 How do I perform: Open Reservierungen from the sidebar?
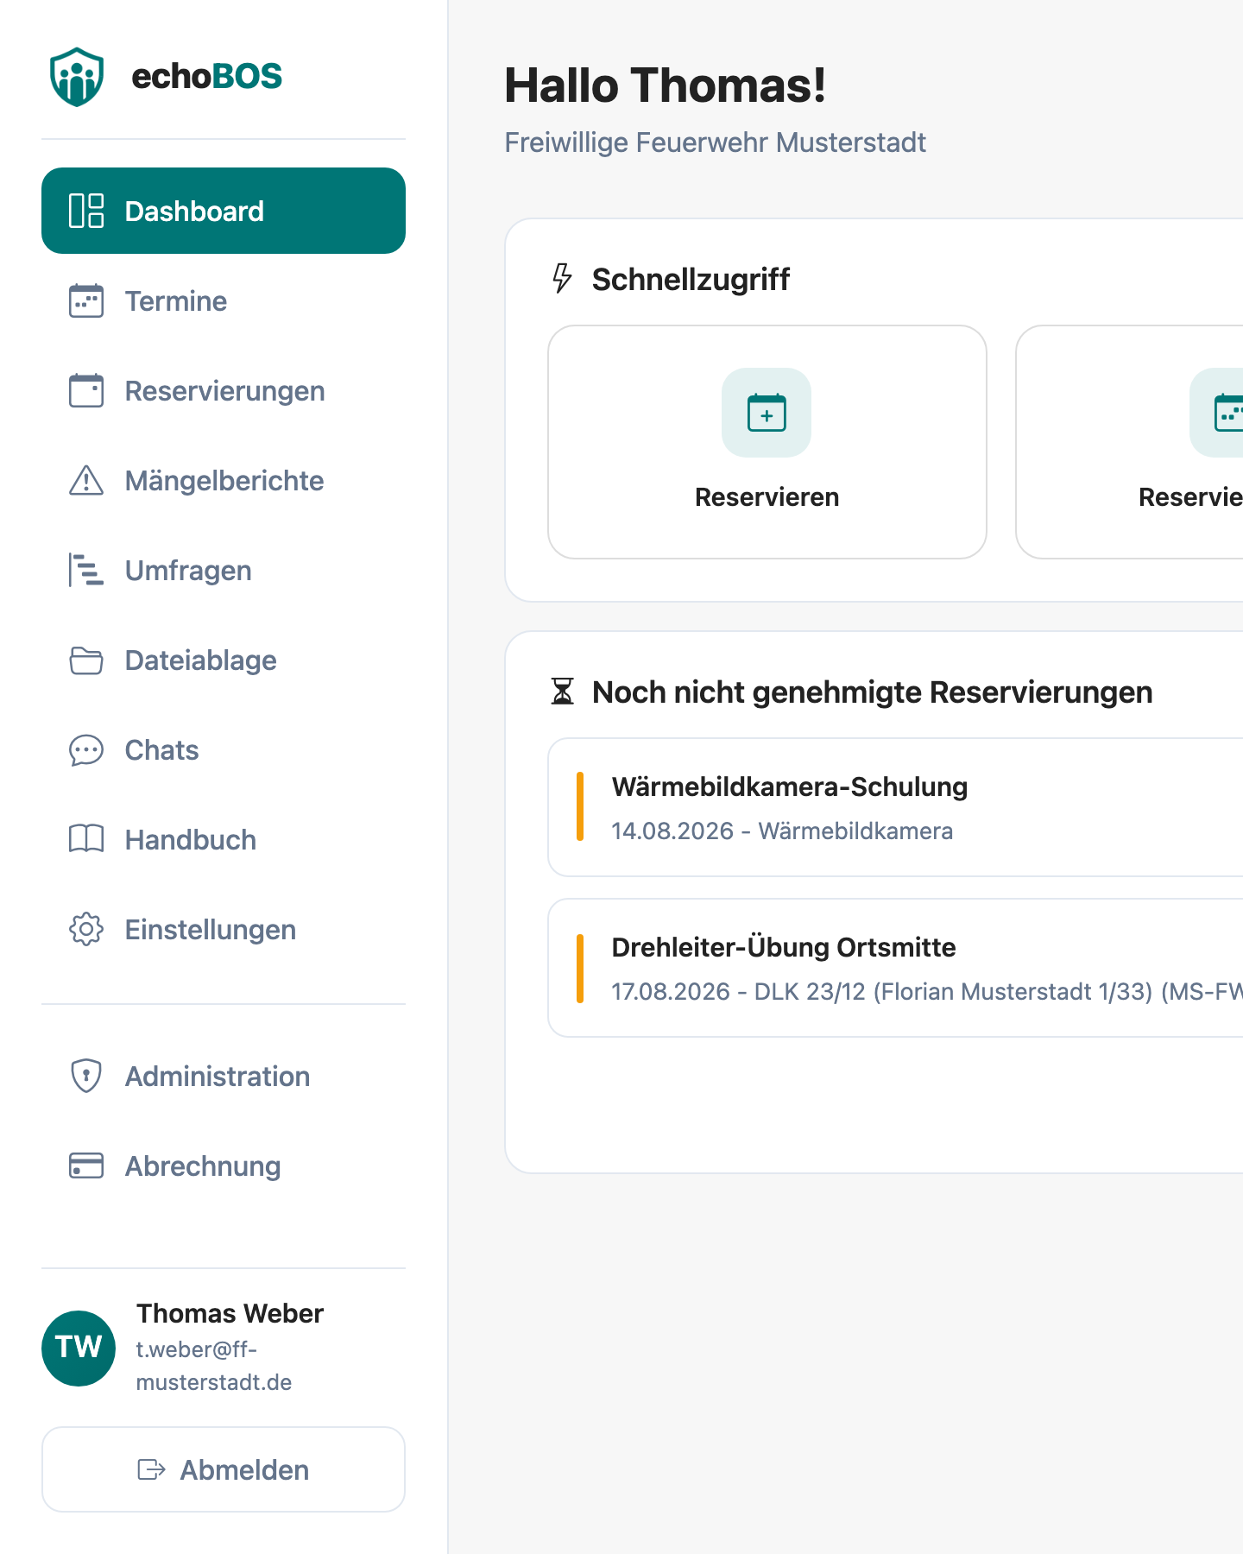[224, 390]
